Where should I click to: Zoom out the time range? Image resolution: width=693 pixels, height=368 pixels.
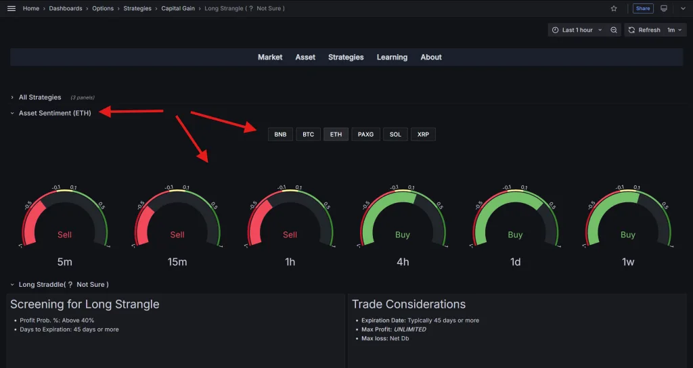[614, 30]
